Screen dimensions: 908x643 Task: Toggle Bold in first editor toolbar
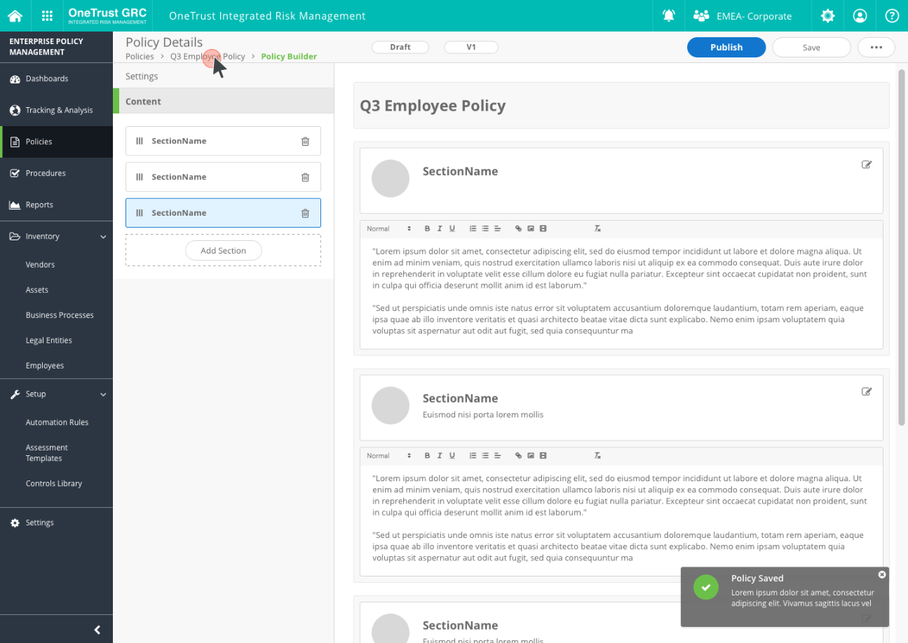[427, 229]
